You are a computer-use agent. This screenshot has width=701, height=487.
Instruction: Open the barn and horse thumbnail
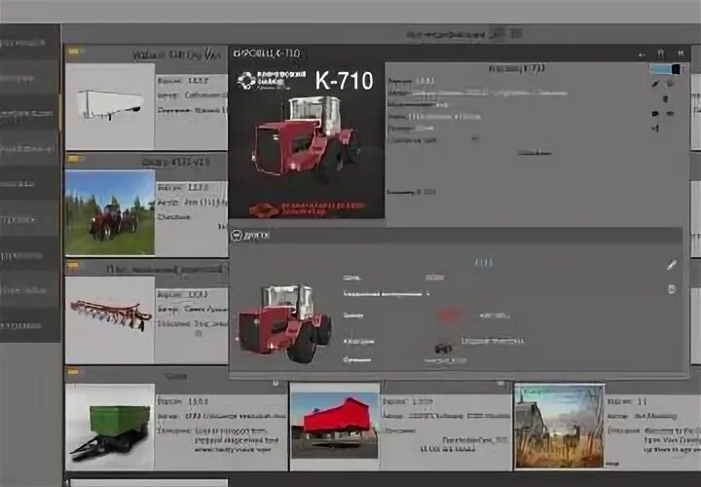tap(559, 427)
